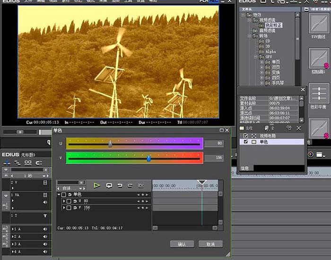The image size is (331, 260).
Task: Open the keyframe graph view icon
Action: pos(141,185)
